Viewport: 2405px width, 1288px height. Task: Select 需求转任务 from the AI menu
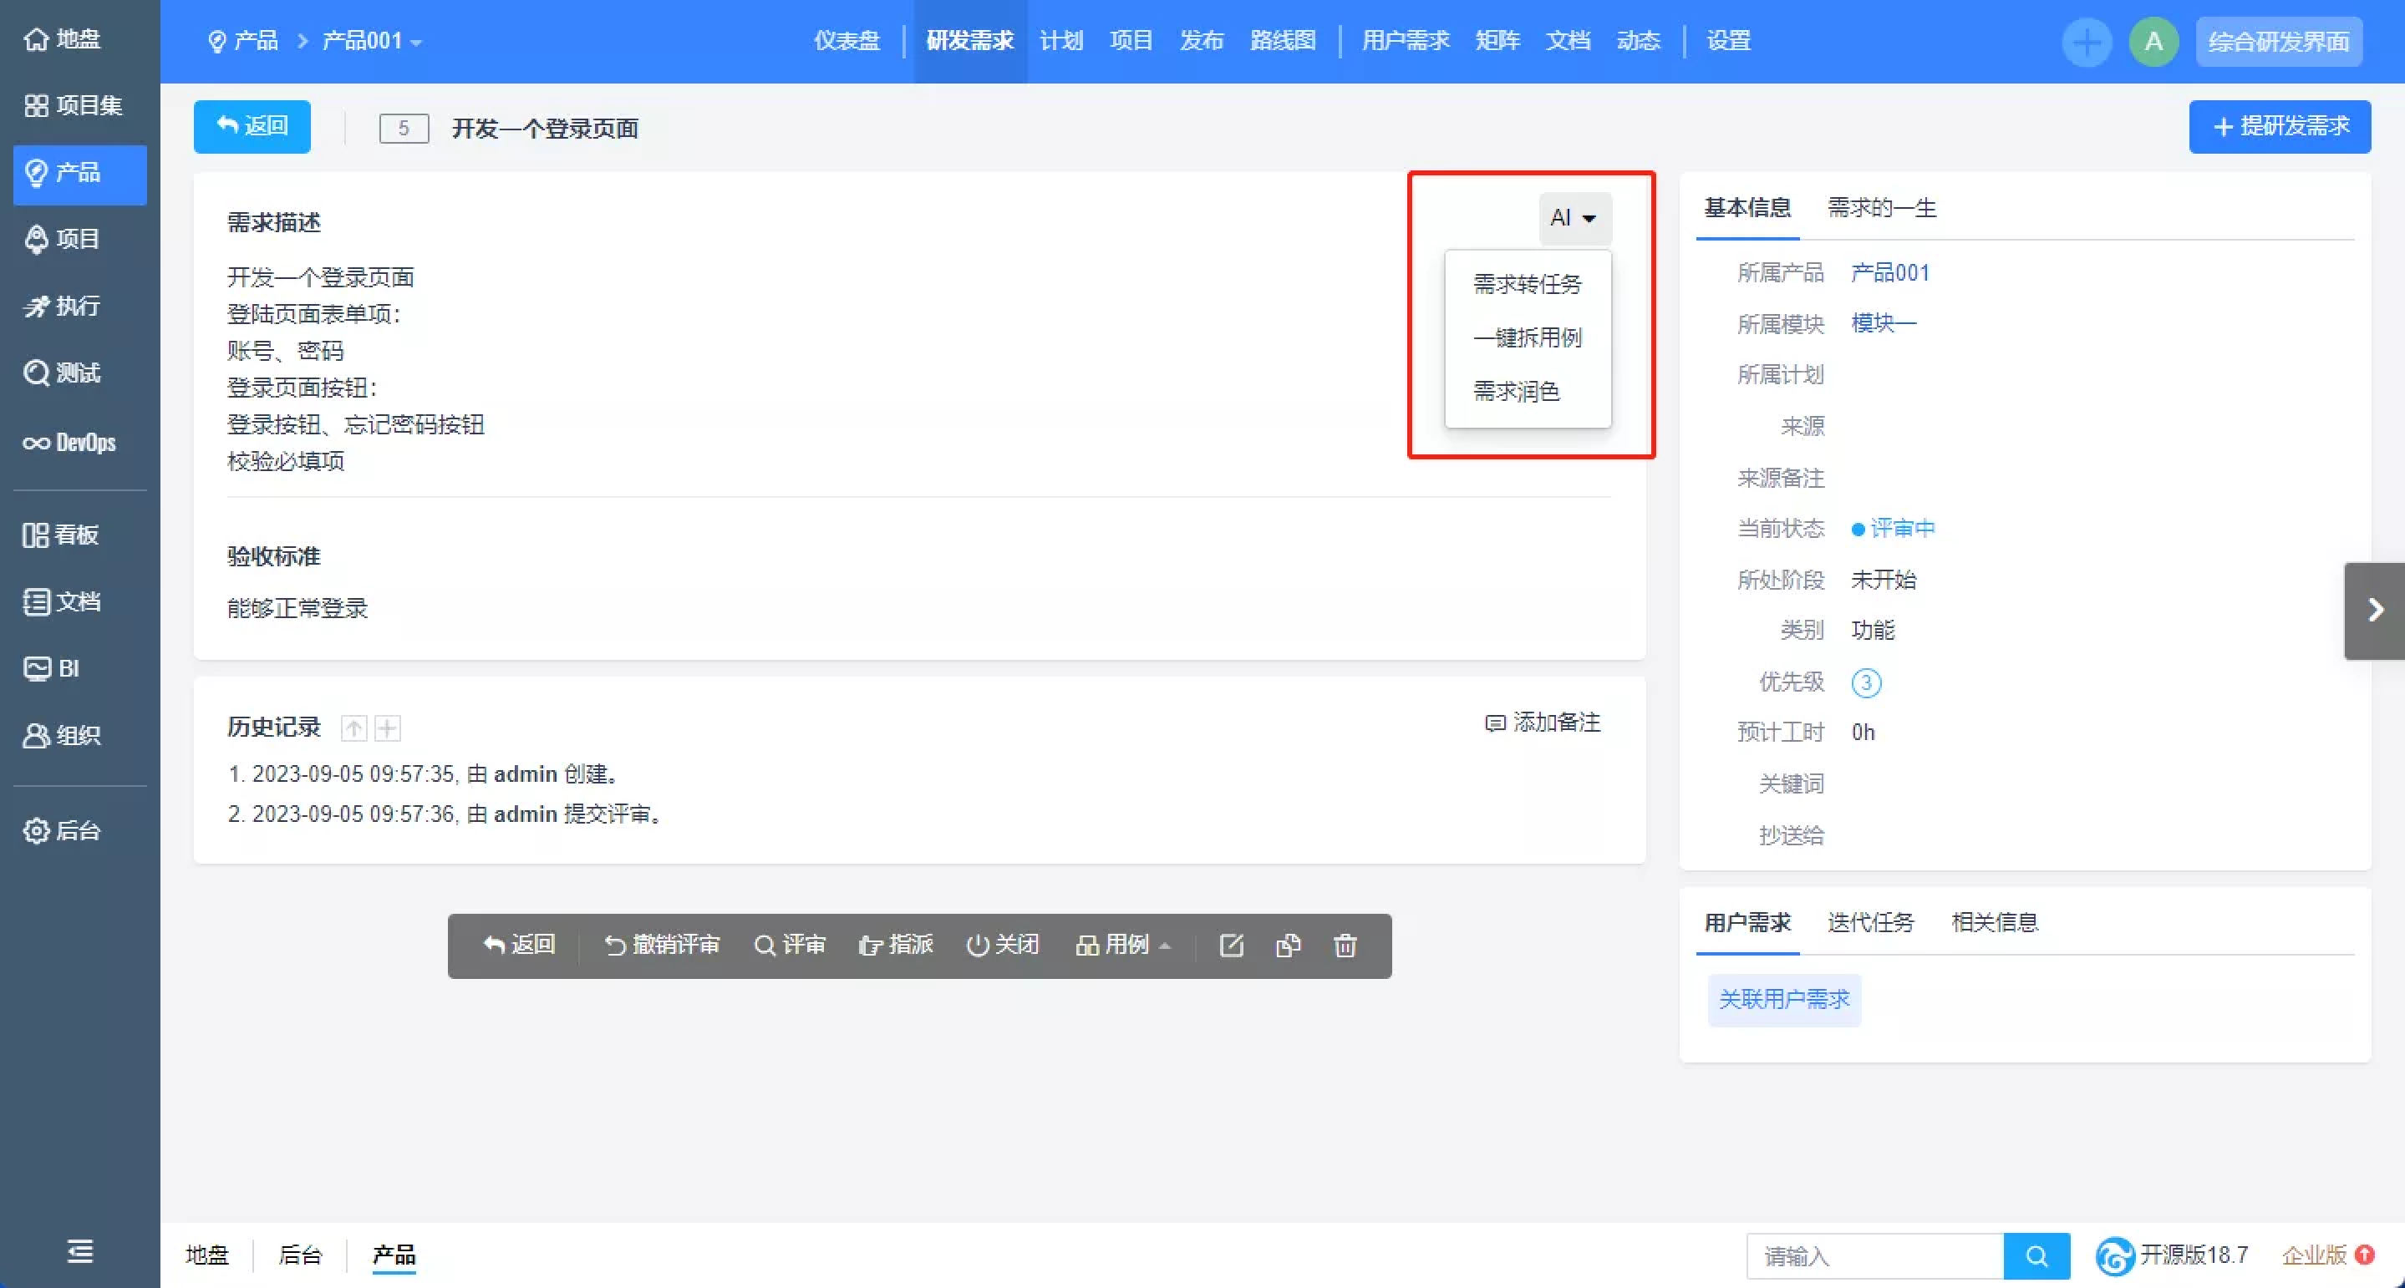coord(1528,284)
